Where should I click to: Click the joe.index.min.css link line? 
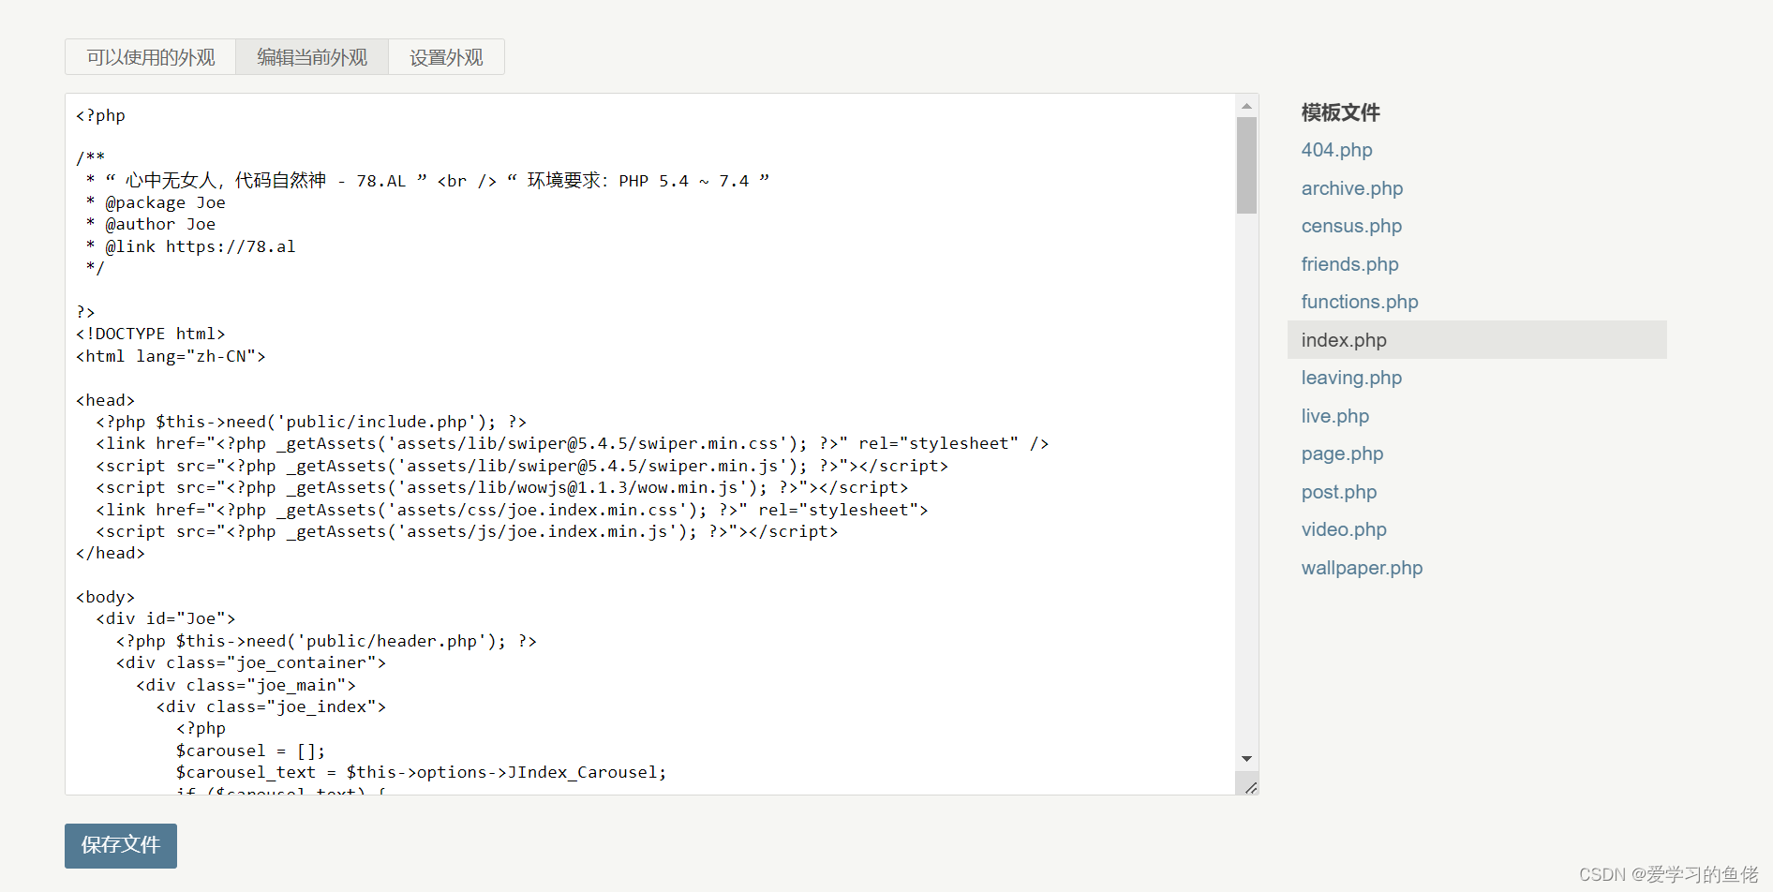(512, 510)
